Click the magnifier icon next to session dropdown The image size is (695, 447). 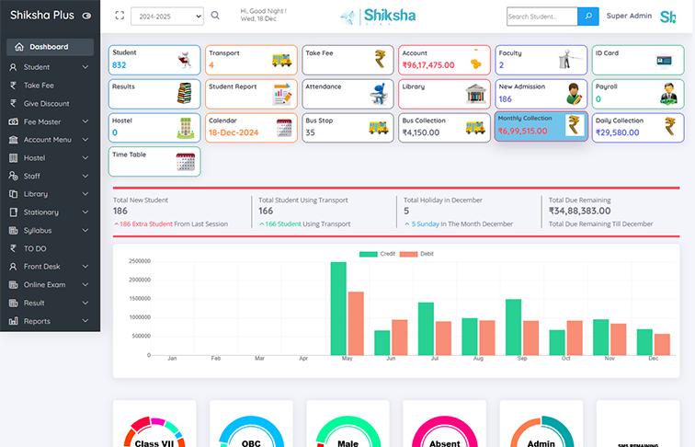point(215,16)
